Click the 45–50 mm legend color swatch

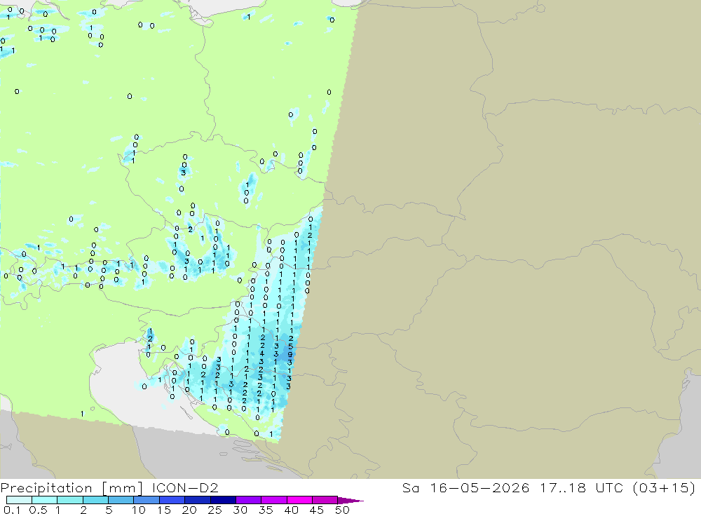click(x=325, y=500)
